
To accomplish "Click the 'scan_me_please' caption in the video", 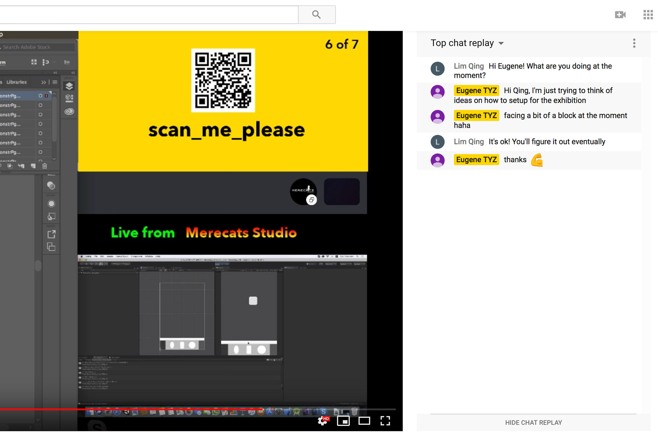I will click(x=226, y=131).
